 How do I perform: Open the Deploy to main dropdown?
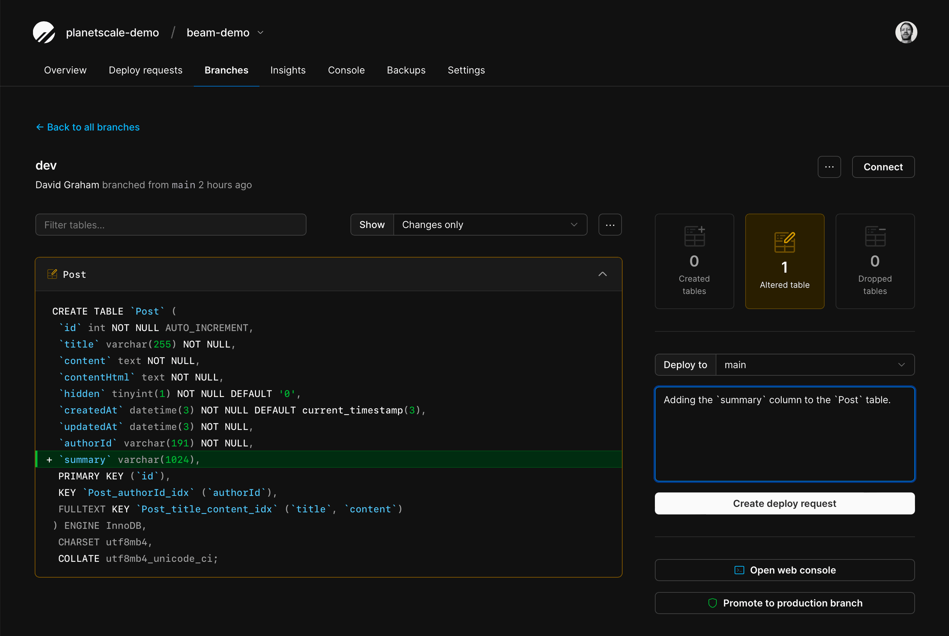815,365
